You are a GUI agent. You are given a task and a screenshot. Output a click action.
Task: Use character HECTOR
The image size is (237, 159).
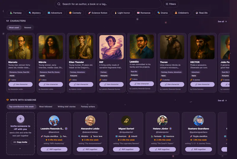[202, 84]
